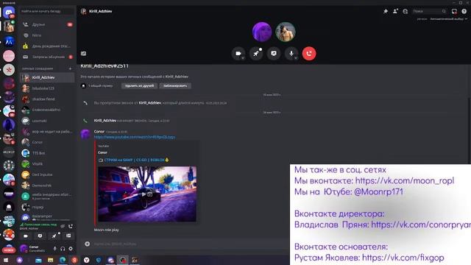Toggle noise suppression in voice panel
The width and height of the screenshot is (471, 265).
(x=63, y=226)
